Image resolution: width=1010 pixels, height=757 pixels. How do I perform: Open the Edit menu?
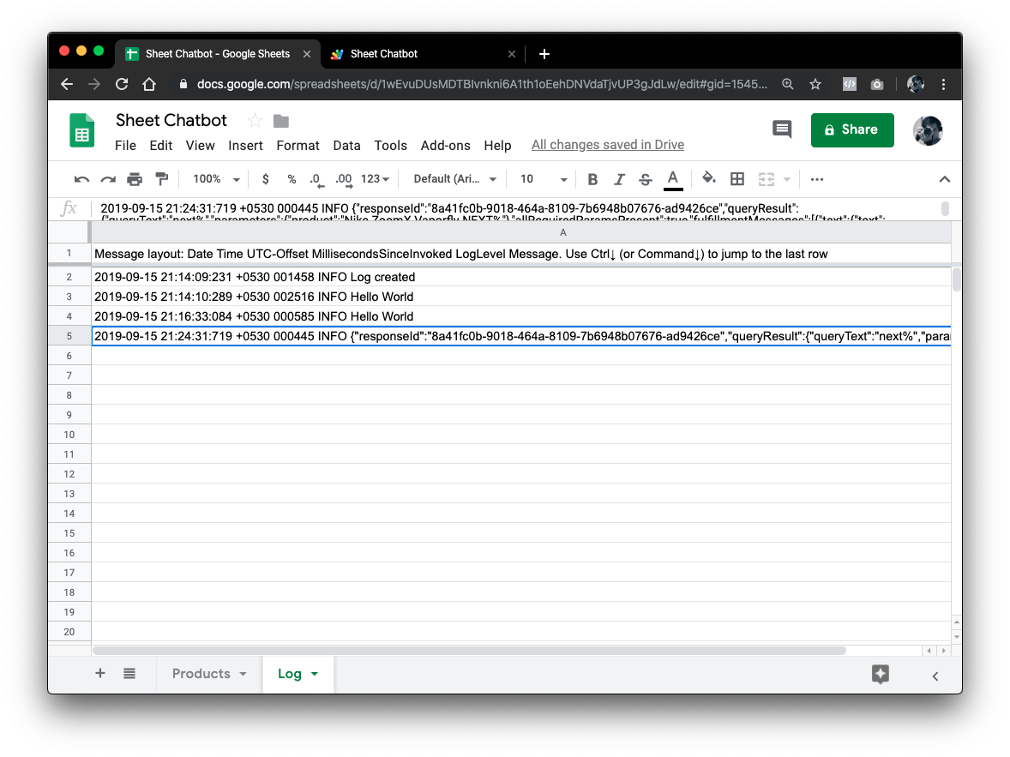coord(160,146)
